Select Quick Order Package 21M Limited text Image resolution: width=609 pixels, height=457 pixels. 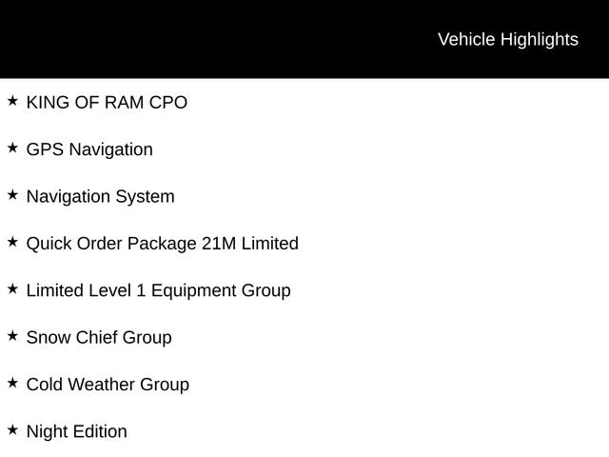tap(163, 244)
